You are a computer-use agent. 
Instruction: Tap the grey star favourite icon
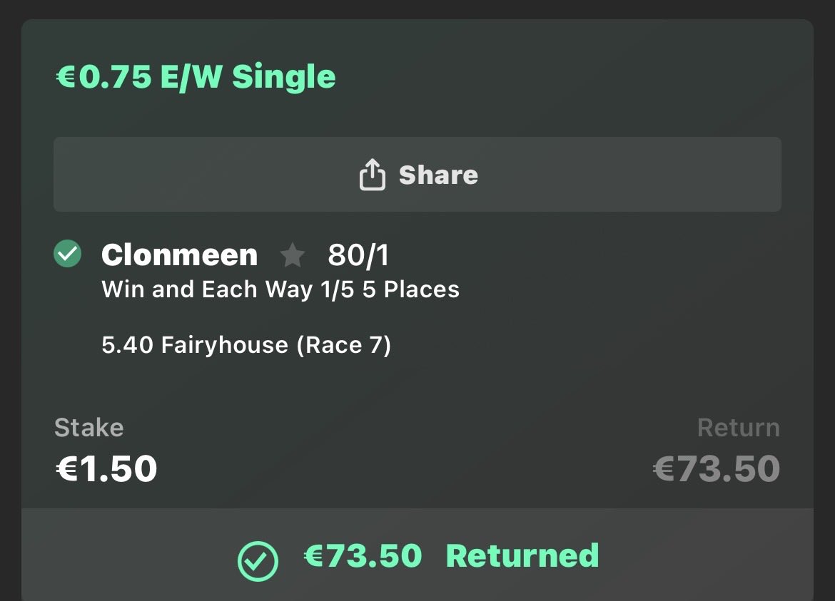293,255
